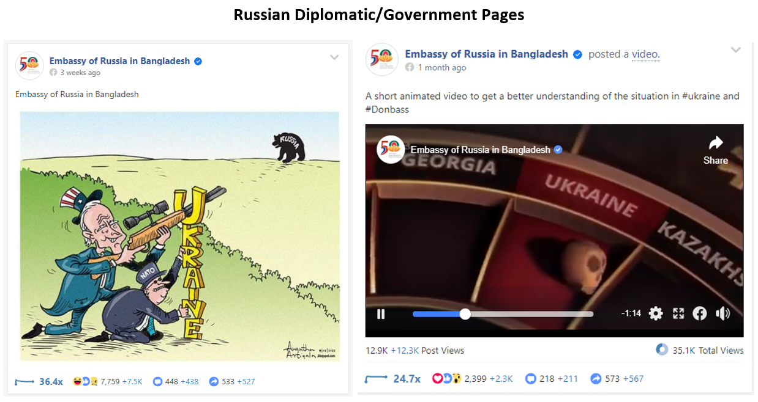Move the video progress slider handle
Viewport: 758px width, 402px height.
pos(465,314)
